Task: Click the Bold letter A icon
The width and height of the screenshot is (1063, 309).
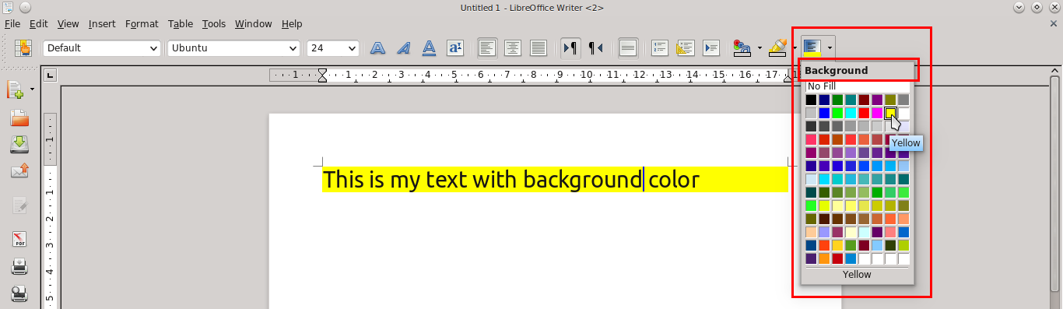Action: pyautogui.click(x=377, y=48)
